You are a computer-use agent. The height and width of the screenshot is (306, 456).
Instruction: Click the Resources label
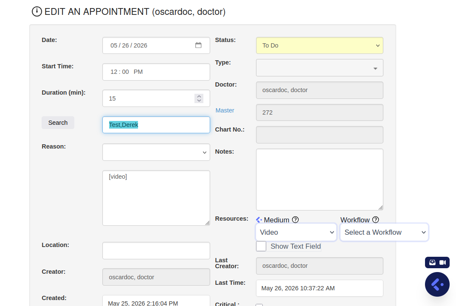coord(232,219)
